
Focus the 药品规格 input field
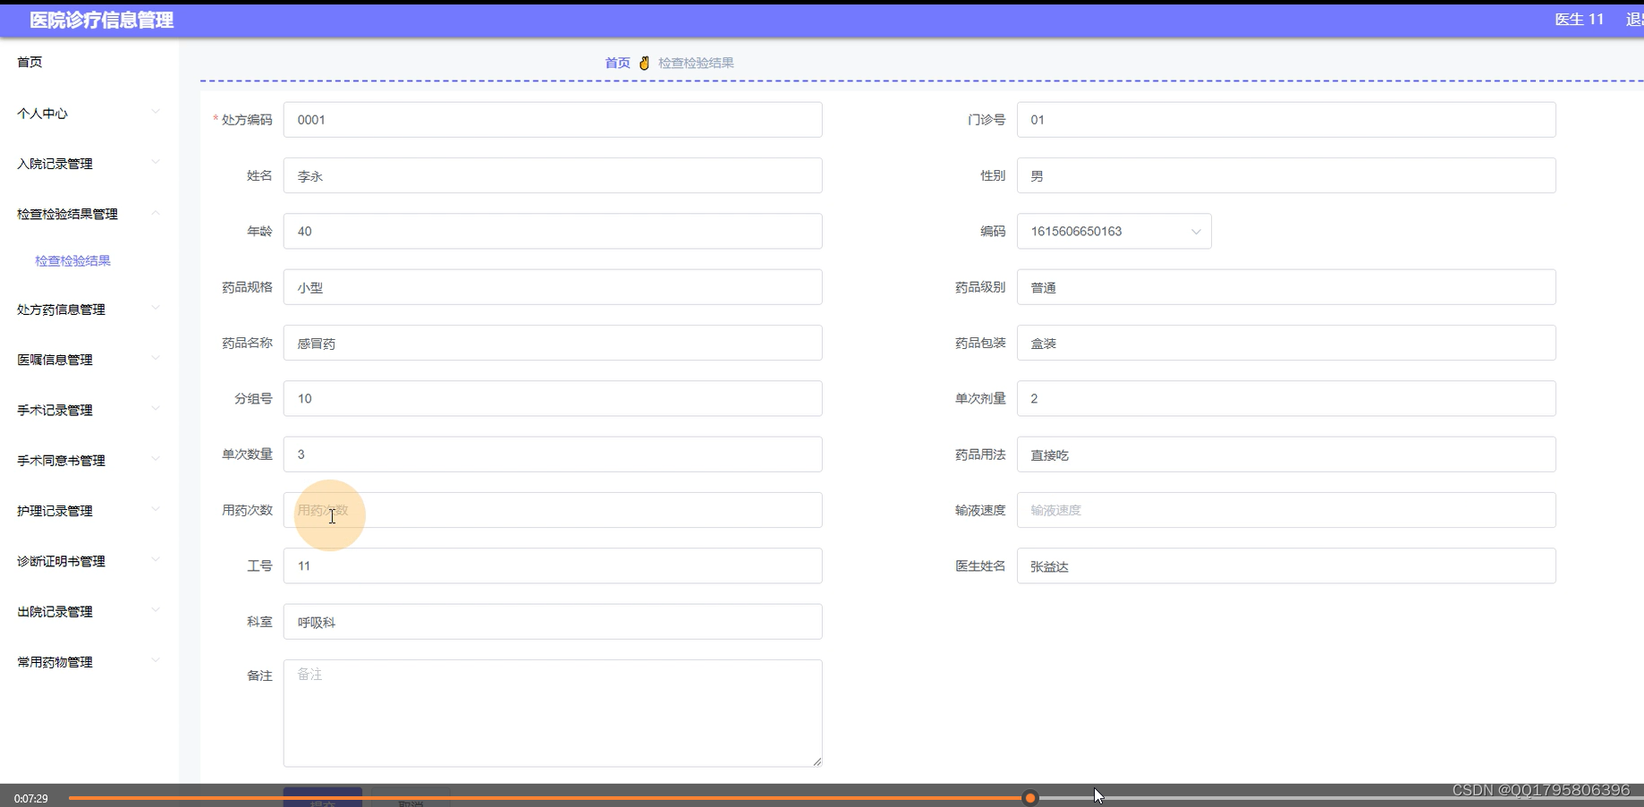click(553, 287)
